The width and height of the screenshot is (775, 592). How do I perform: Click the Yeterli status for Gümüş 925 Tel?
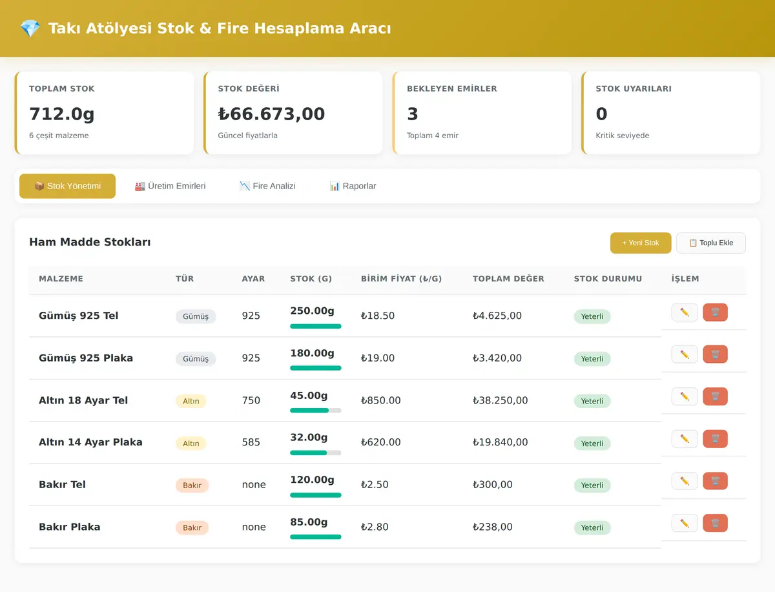click(x=592, y=316)
